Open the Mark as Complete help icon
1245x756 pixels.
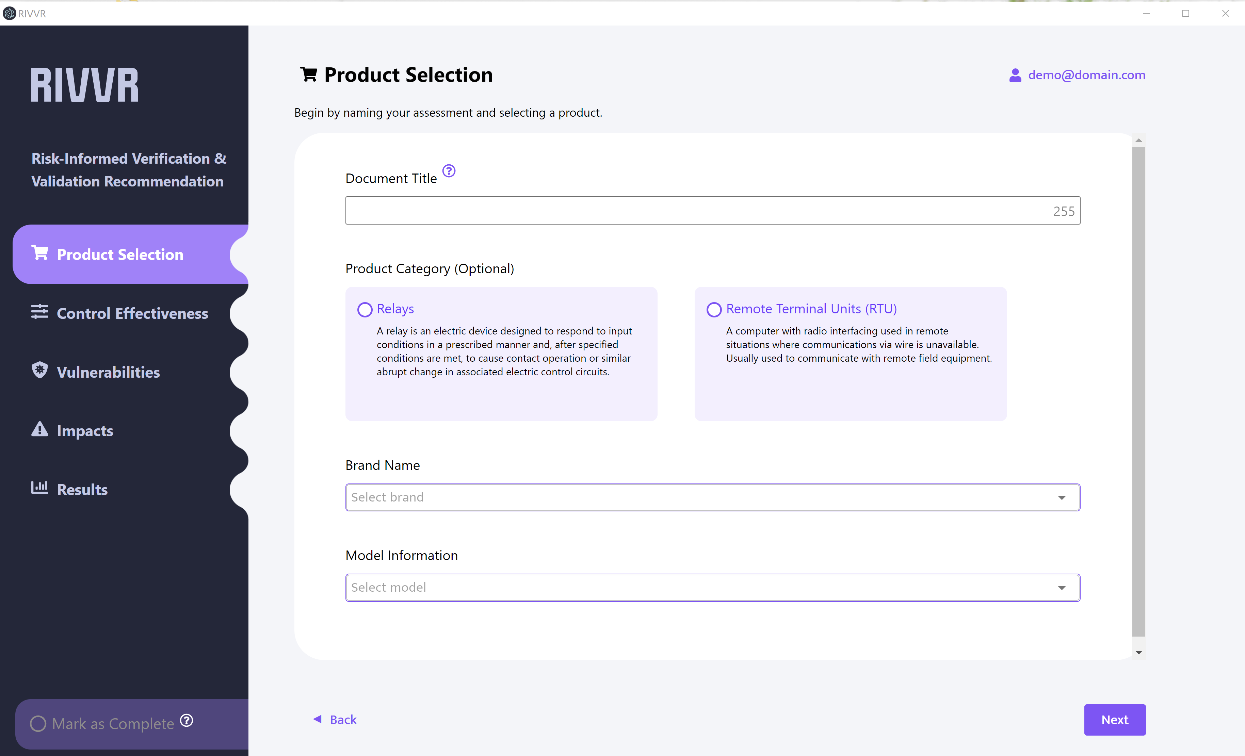[187, 720]
